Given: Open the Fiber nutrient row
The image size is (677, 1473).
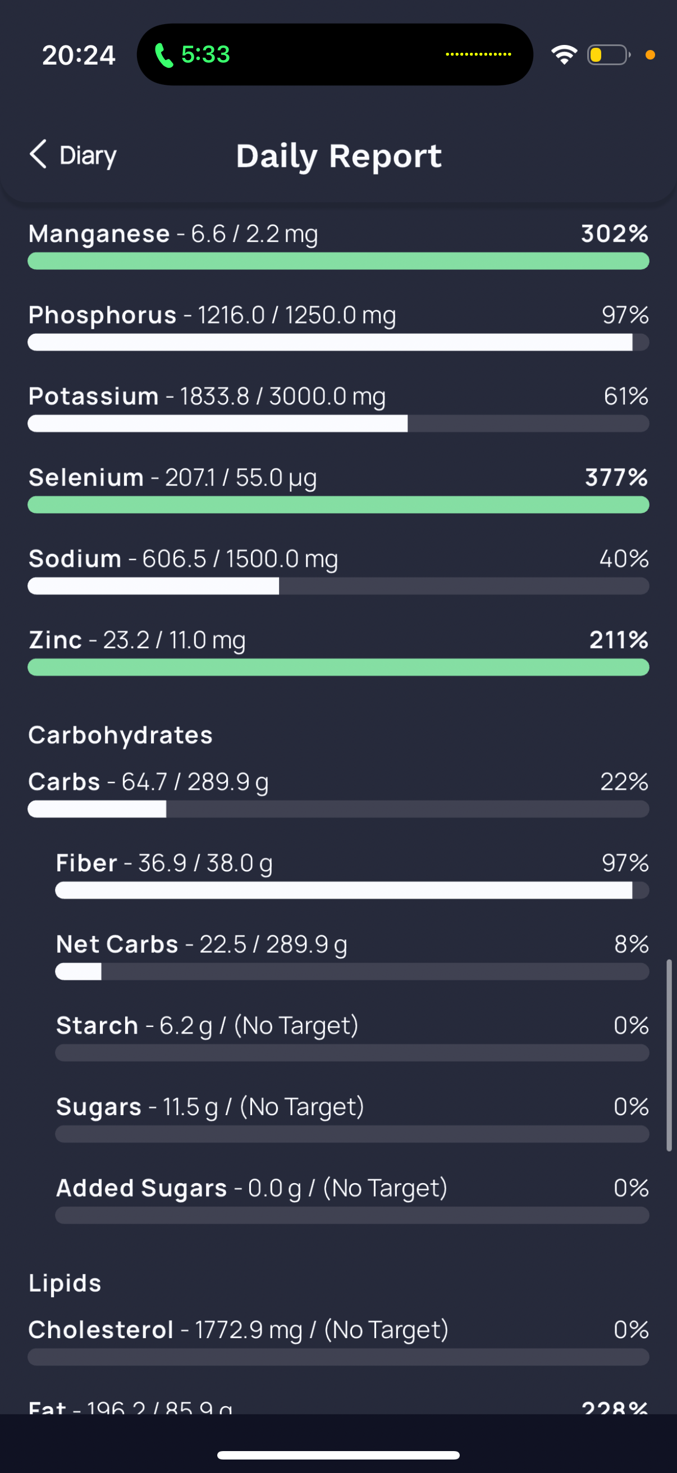Looking at the screenshot, I should click(x=352, y=874).
